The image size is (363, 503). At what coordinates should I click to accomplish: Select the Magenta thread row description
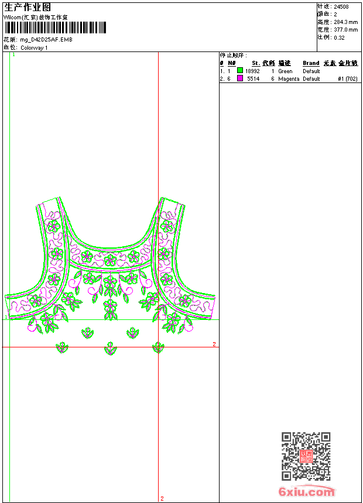click(288, 78)
